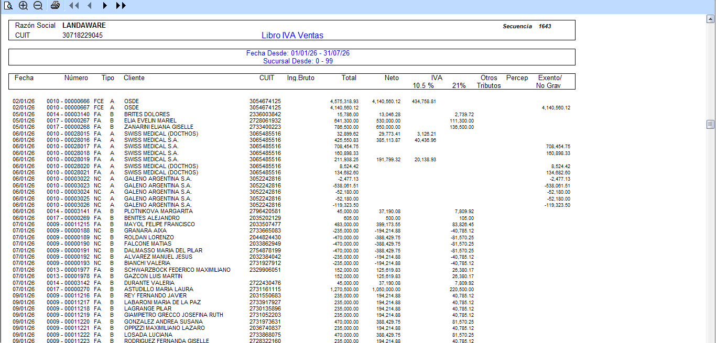Select invoice number "0010 - 00000666"
Image resolution: width=716 pixels, height=343 pixels.
coord(68,101)
